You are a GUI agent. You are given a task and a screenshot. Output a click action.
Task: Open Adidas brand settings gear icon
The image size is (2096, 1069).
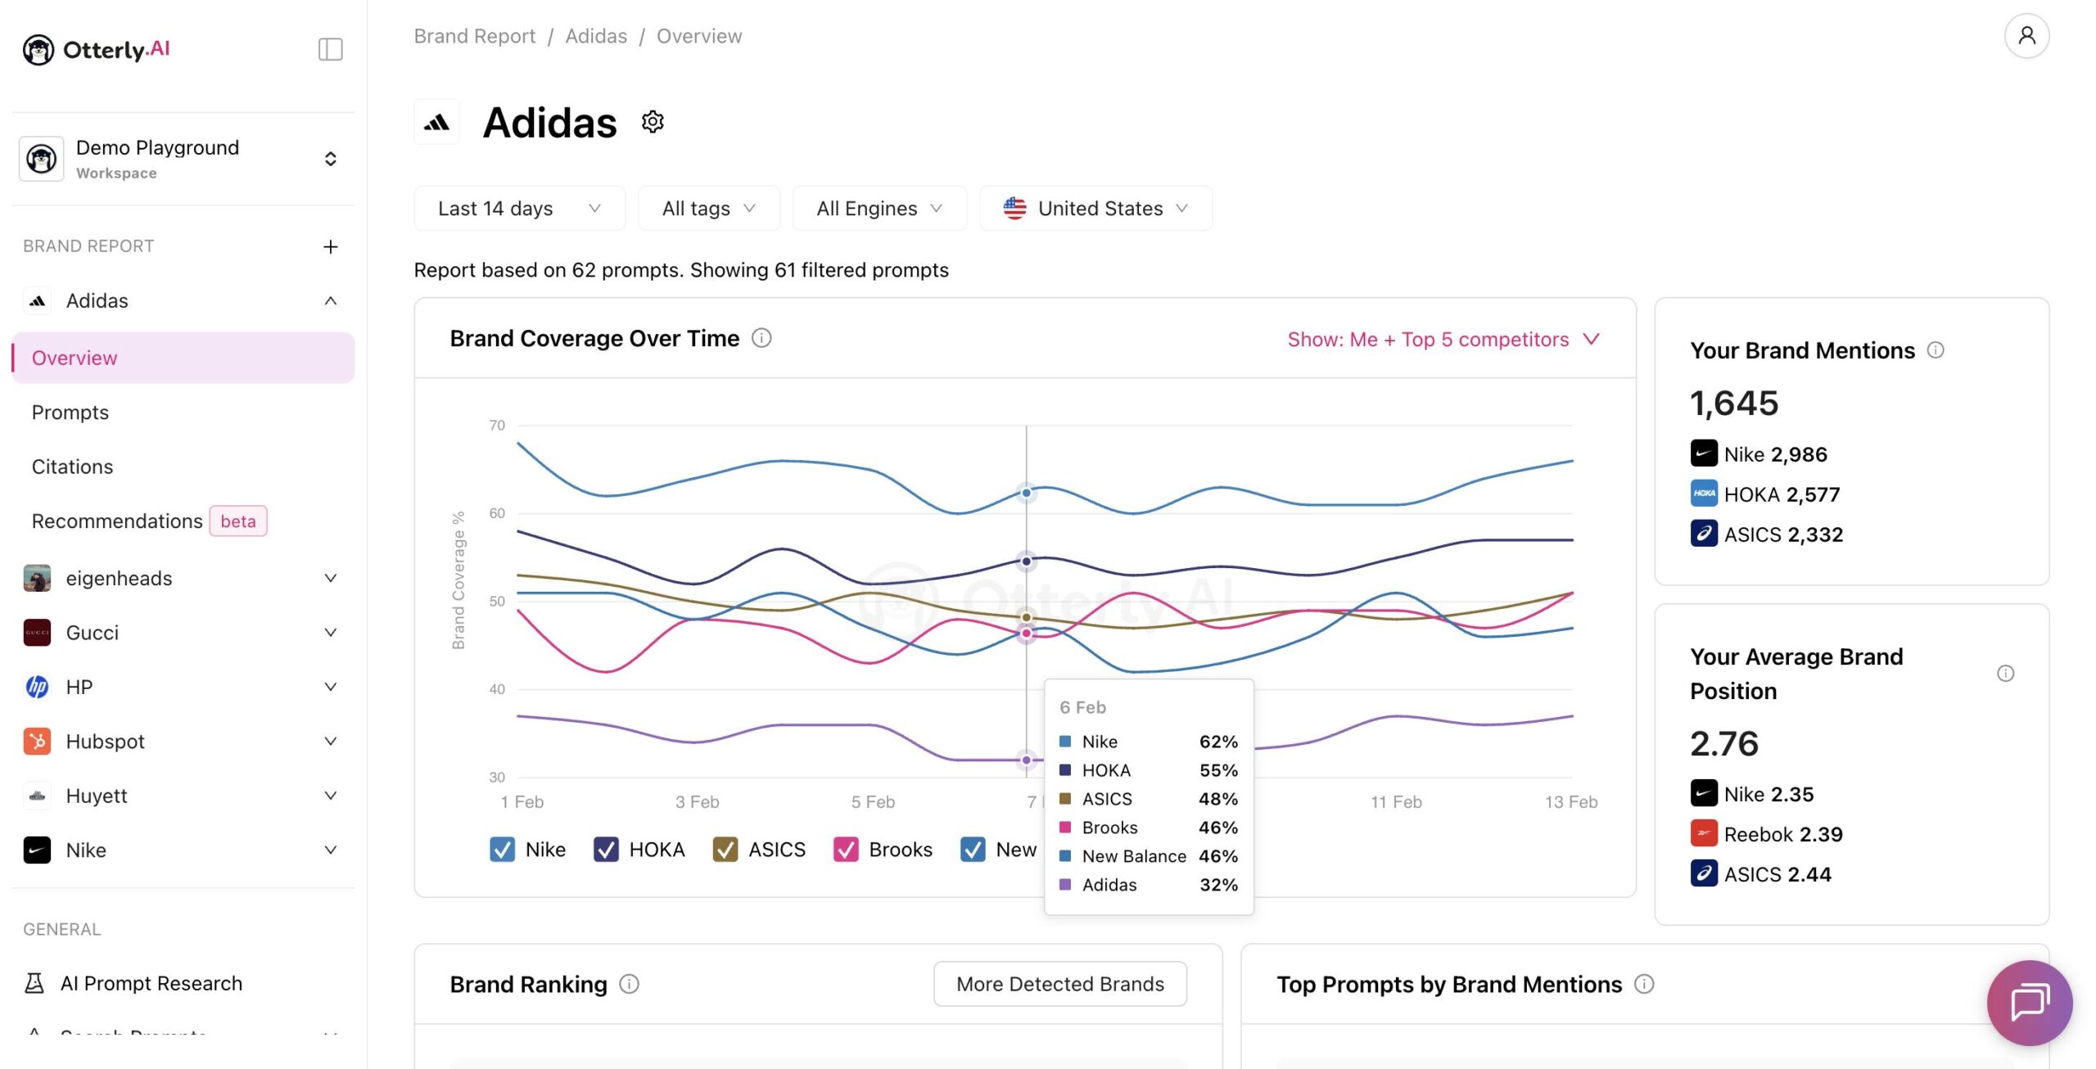pyautogui.click(x=653, y=122)
